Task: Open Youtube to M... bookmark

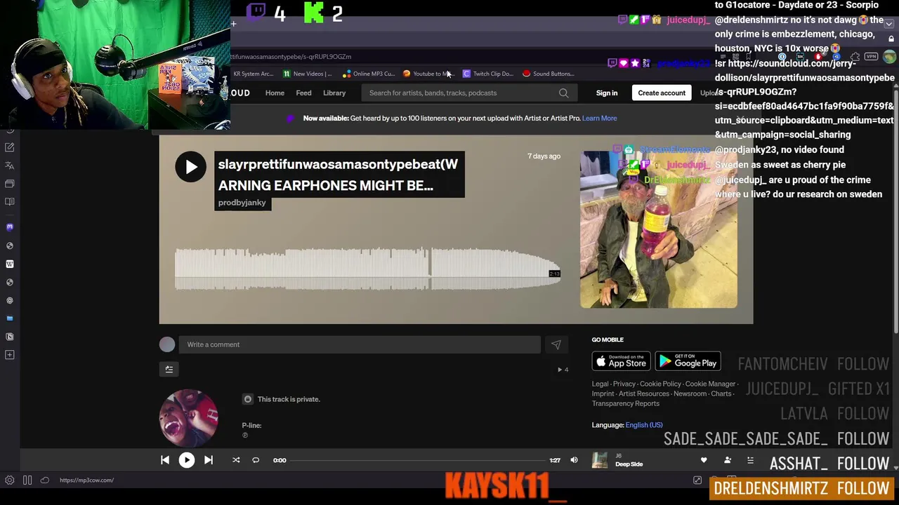Action: tap(428, 74)
